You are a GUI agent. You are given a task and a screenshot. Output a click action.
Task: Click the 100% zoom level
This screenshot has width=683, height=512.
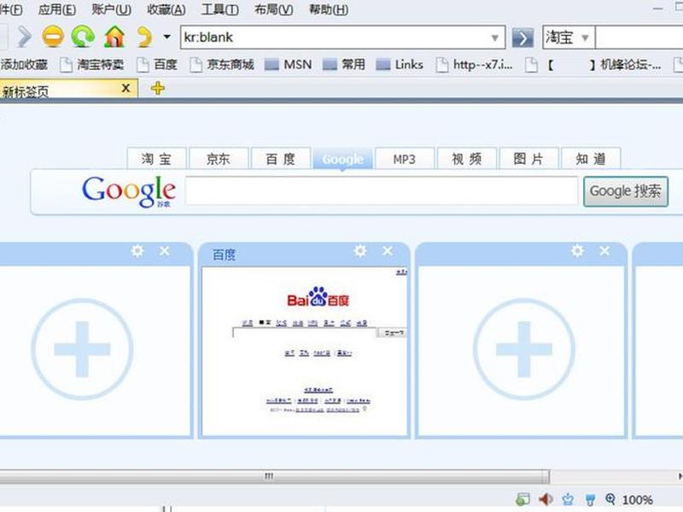click(x=638, y=500)
